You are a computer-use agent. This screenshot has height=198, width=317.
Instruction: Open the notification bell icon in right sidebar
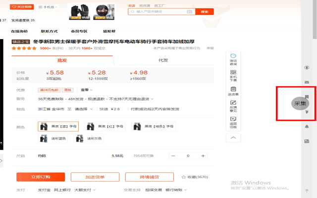point(307,127)
